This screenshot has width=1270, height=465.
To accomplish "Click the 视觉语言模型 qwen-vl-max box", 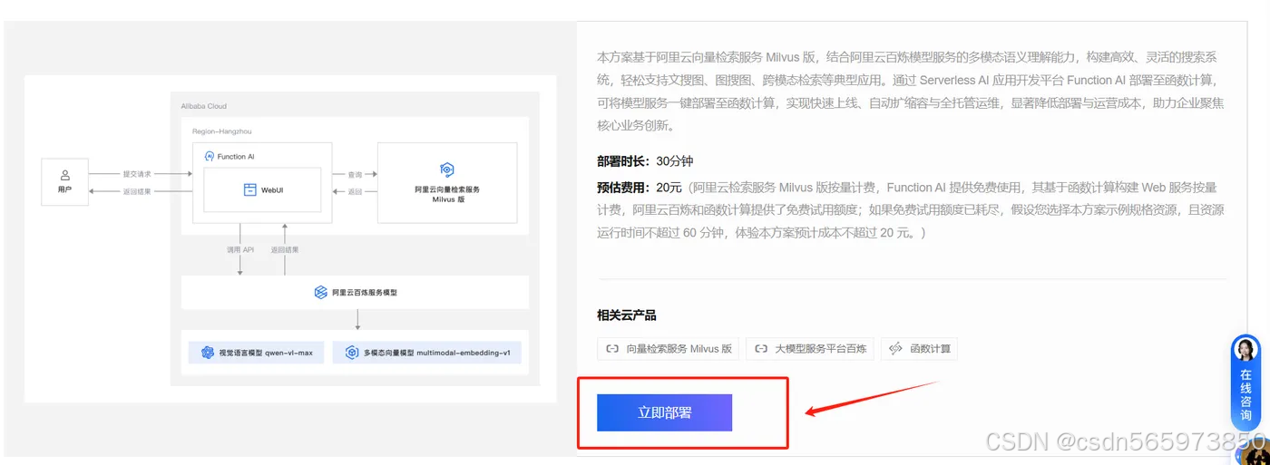I will coord(257,353).
